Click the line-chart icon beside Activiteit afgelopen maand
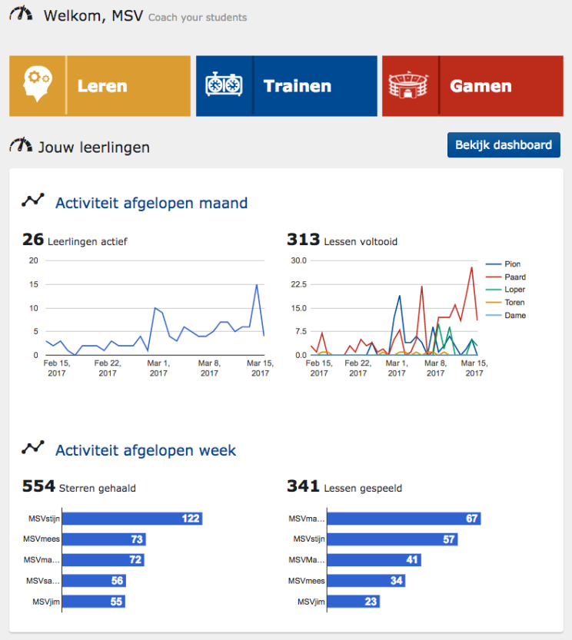The width and height of the screenshot is (572, 640). [x=33, y=200]
